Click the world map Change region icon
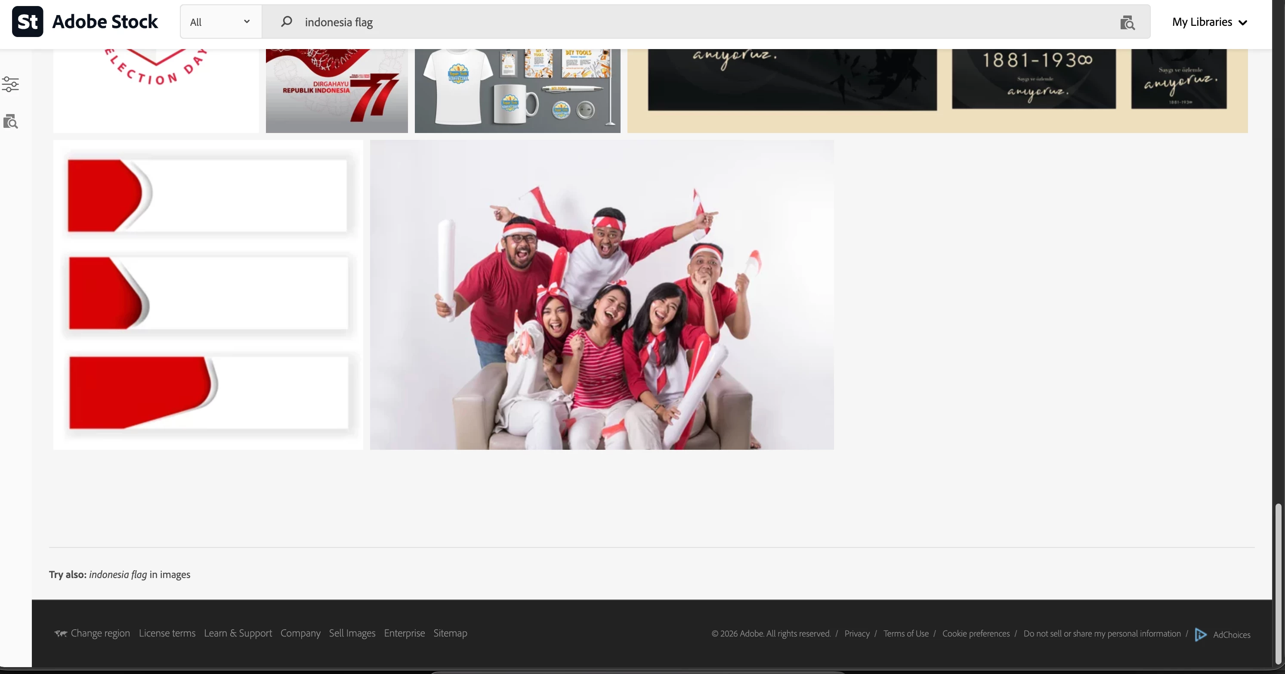Image resolution: width=1285 pixels, height=674 pixels. pos(61,633)
